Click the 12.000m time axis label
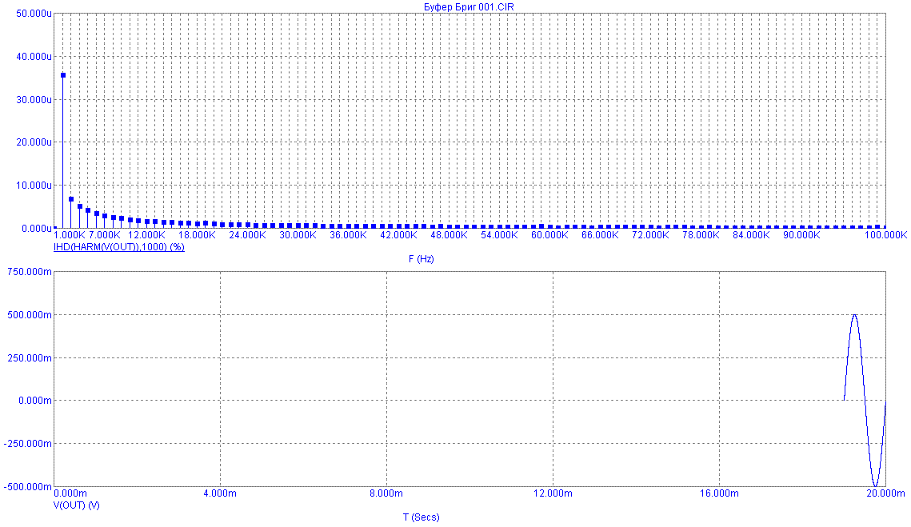 pyautogui.click(x=553, y=493)
